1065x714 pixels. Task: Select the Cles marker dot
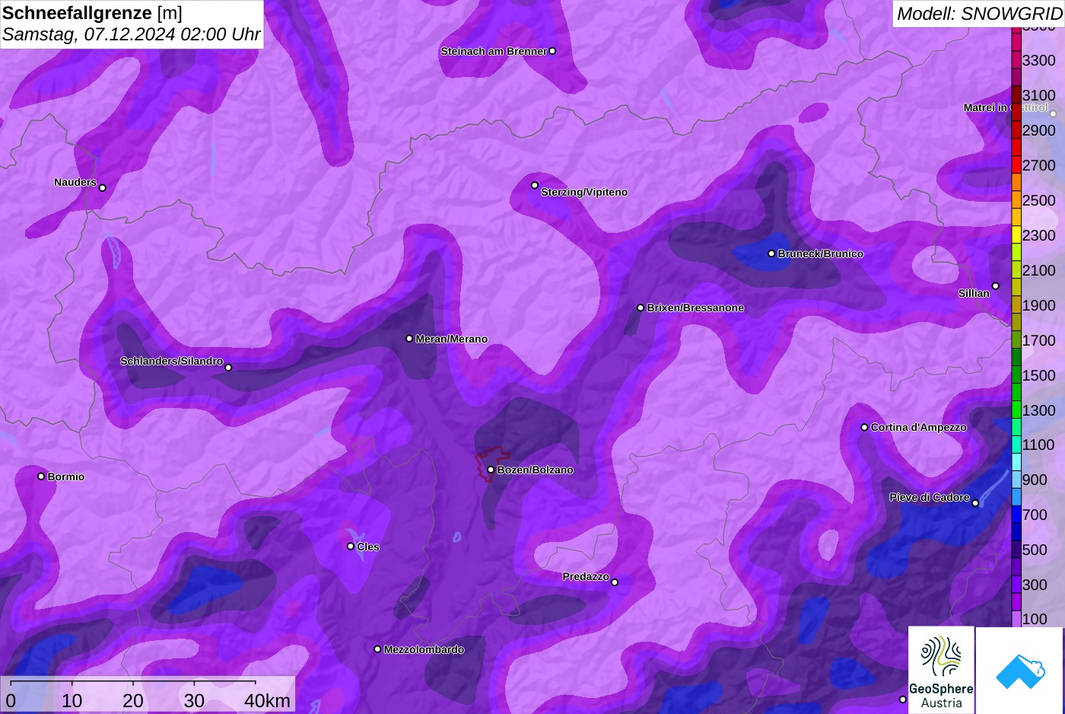click(351, 547)
